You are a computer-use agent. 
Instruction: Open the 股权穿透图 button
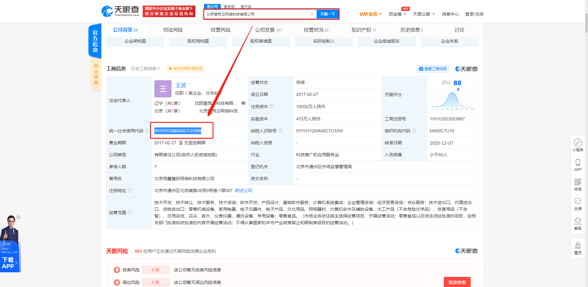[x=261, y=41]
